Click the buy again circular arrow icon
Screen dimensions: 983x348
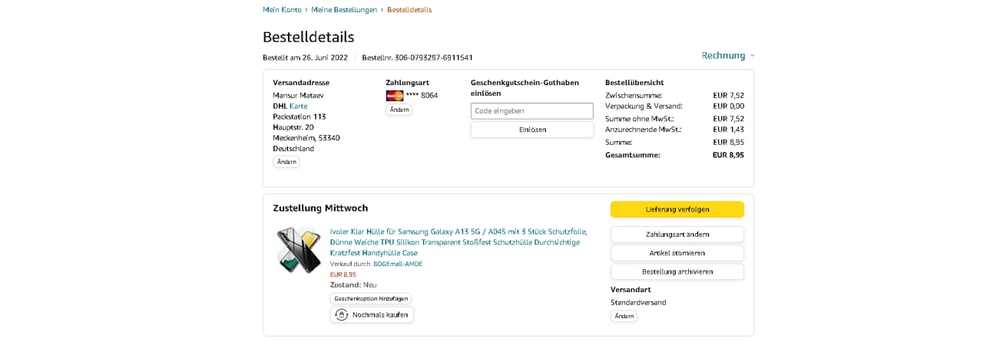[x=342, y=315]
